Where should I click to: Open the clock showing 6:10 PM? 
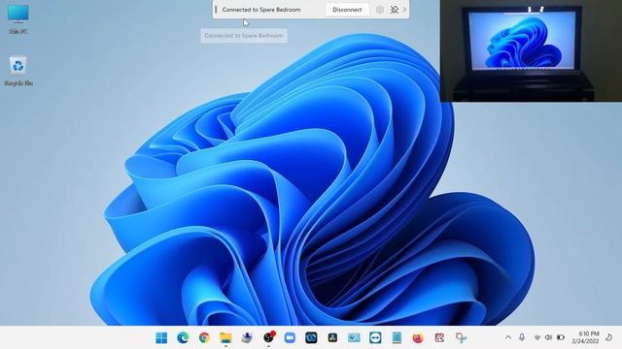point(585,337)
